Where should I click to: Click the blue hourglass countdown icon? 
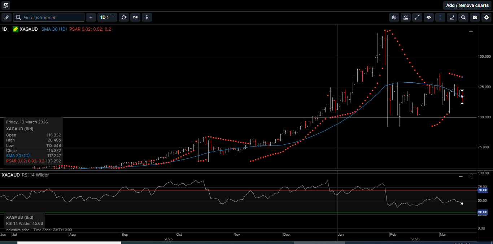coord(440,17)
